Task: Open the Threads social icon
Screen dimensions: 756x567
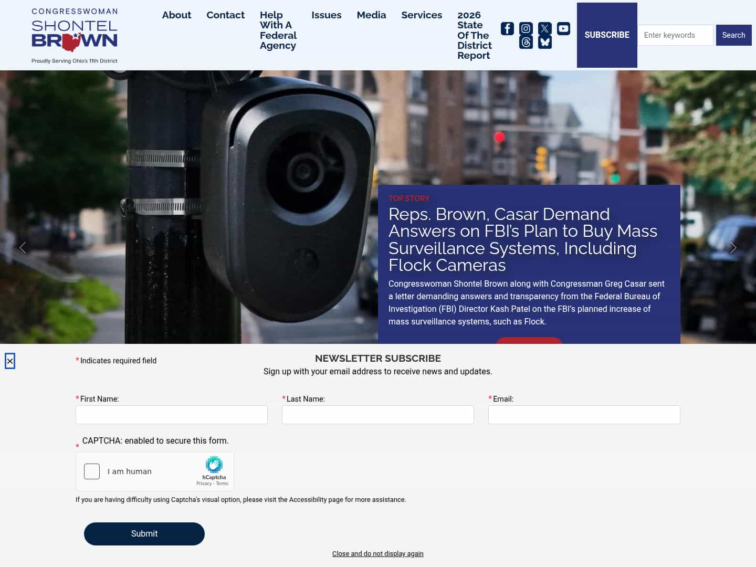Action: tap(526, 42)
